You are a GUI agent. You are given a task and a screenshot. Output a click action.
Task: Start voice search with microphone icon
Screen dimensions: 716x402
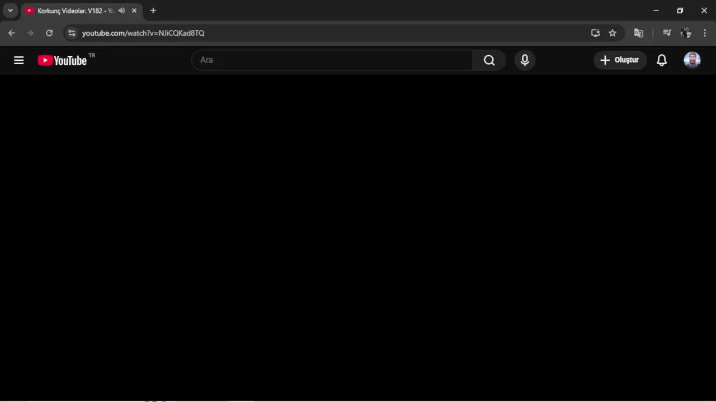[x=525, y=60]
